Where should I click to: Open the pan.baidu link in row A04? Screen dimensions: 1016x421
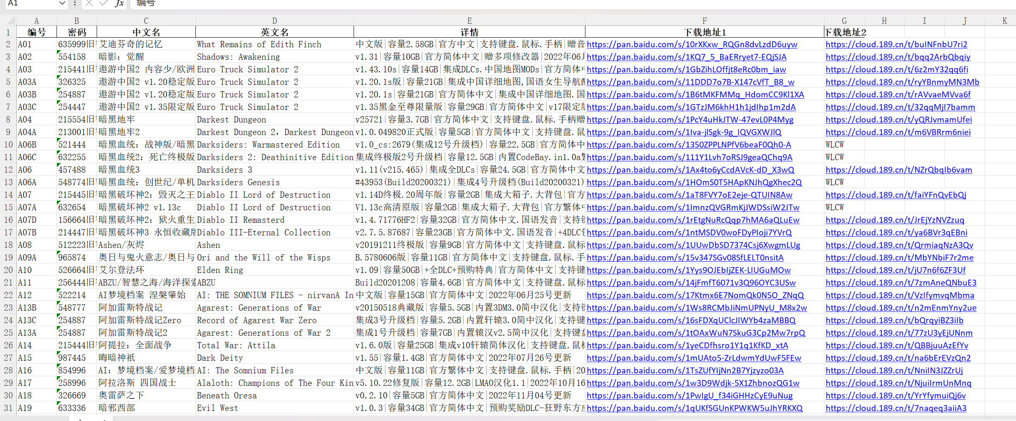click(690, 120)
